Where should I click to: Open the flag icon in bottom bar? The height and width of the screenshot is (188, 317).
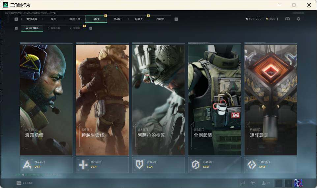click(253, 183)
